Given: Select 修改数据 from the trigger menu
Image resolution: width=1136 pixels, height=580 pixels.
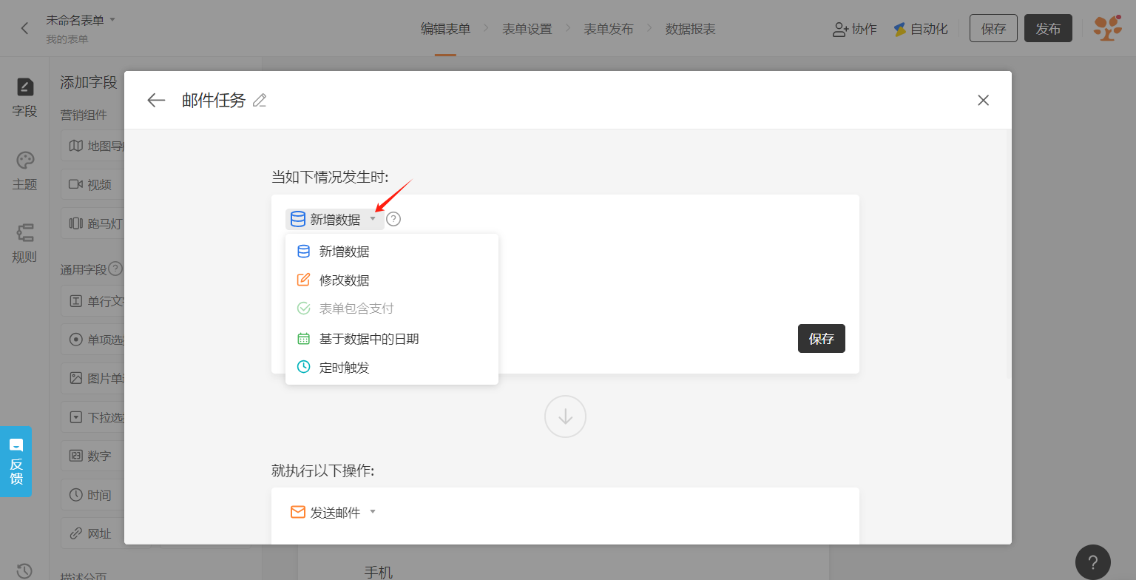Looking at the screenshot, I should click(344, 280).
